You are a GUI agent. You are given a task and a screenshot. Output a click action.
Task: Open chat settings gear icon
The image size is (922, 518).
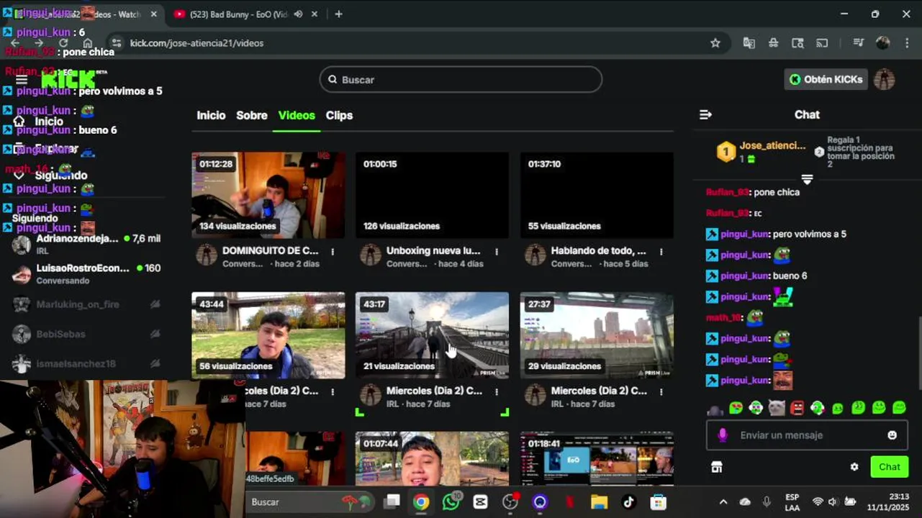tap(854, 467)
